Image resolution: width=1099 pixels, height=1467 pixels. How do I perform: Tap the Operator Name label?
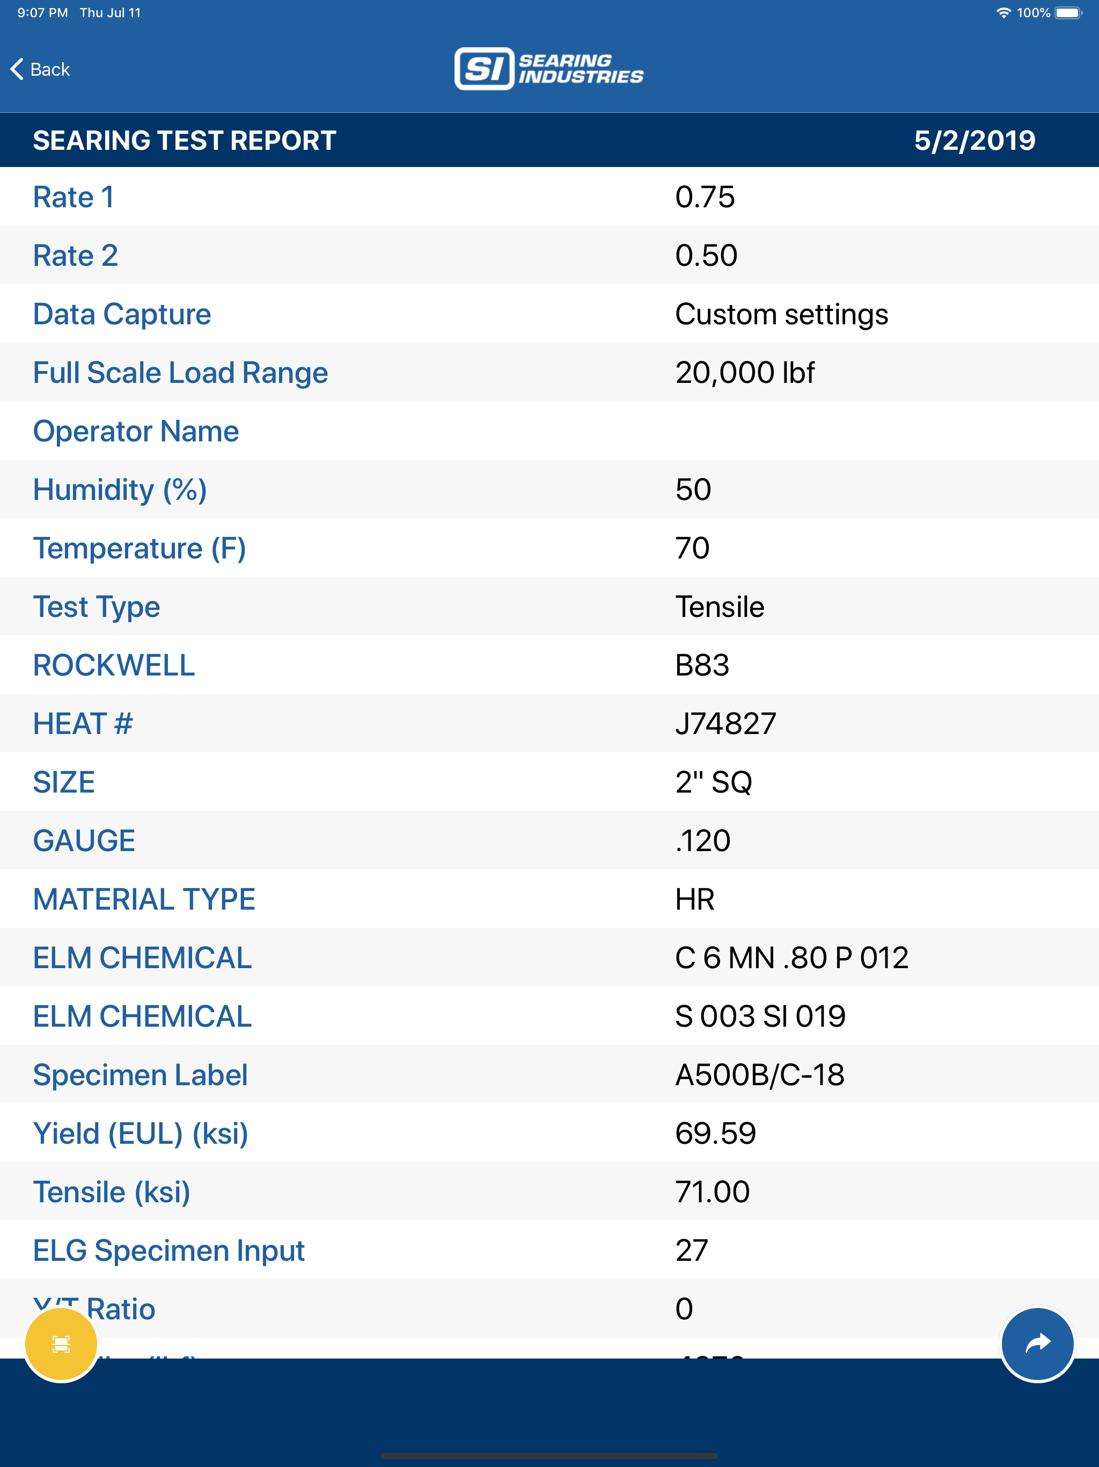(x=136, y=431)
